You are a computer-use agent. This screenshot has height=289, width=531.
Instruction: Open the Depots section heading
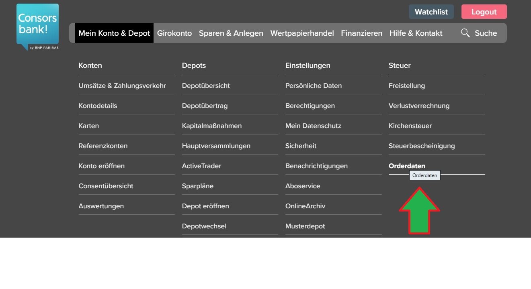pyautogui.click(x=194, y=65)
